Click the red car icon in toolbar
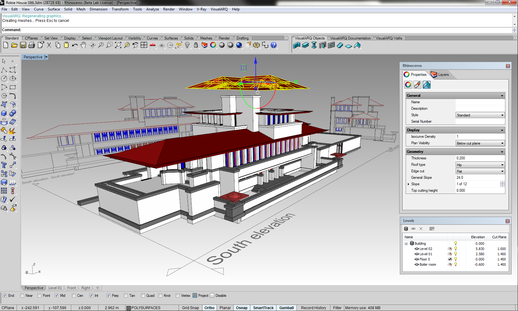The image size is (518, 311). tap(152, 45)
